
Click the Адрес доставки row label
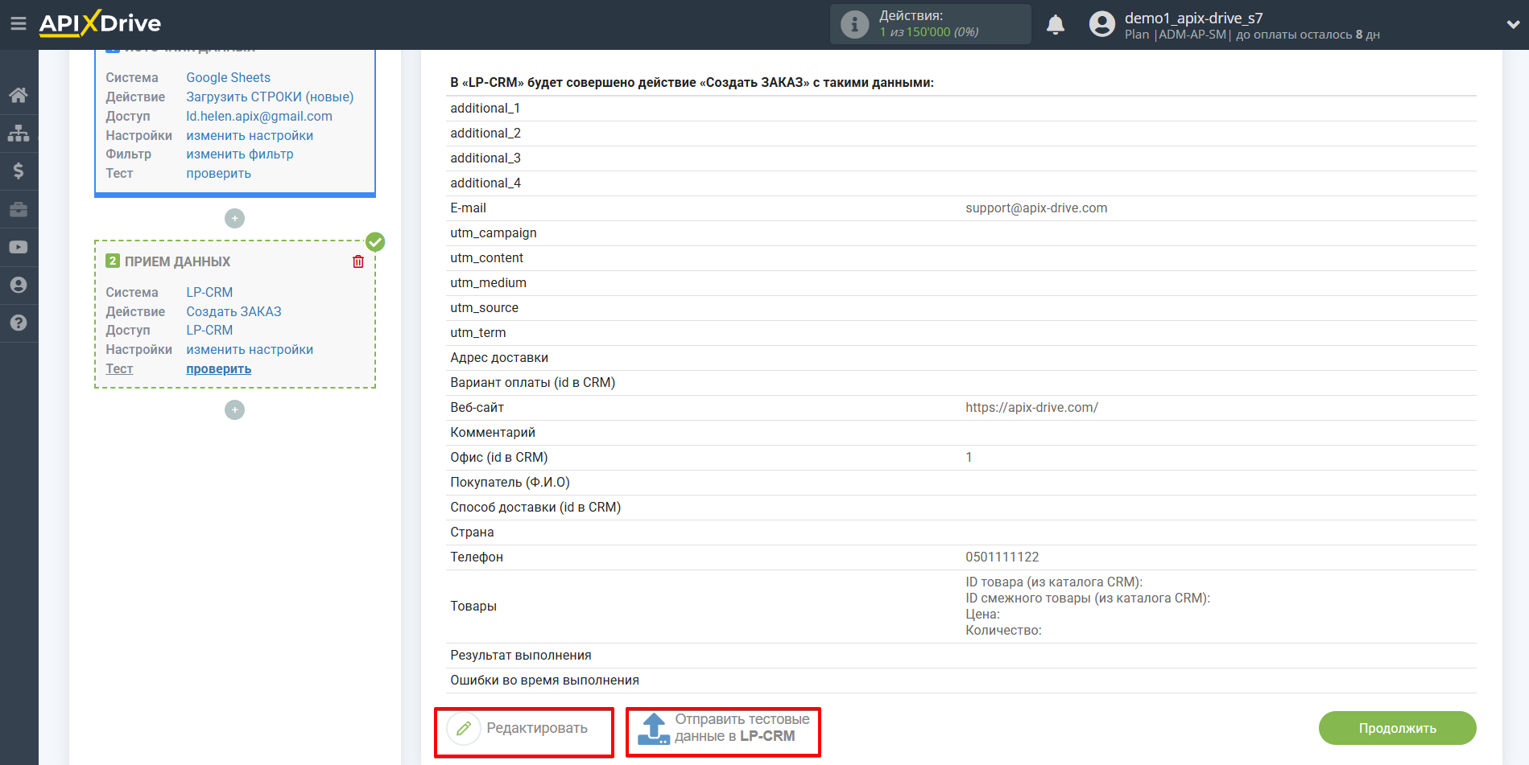[x=499, y=357]
